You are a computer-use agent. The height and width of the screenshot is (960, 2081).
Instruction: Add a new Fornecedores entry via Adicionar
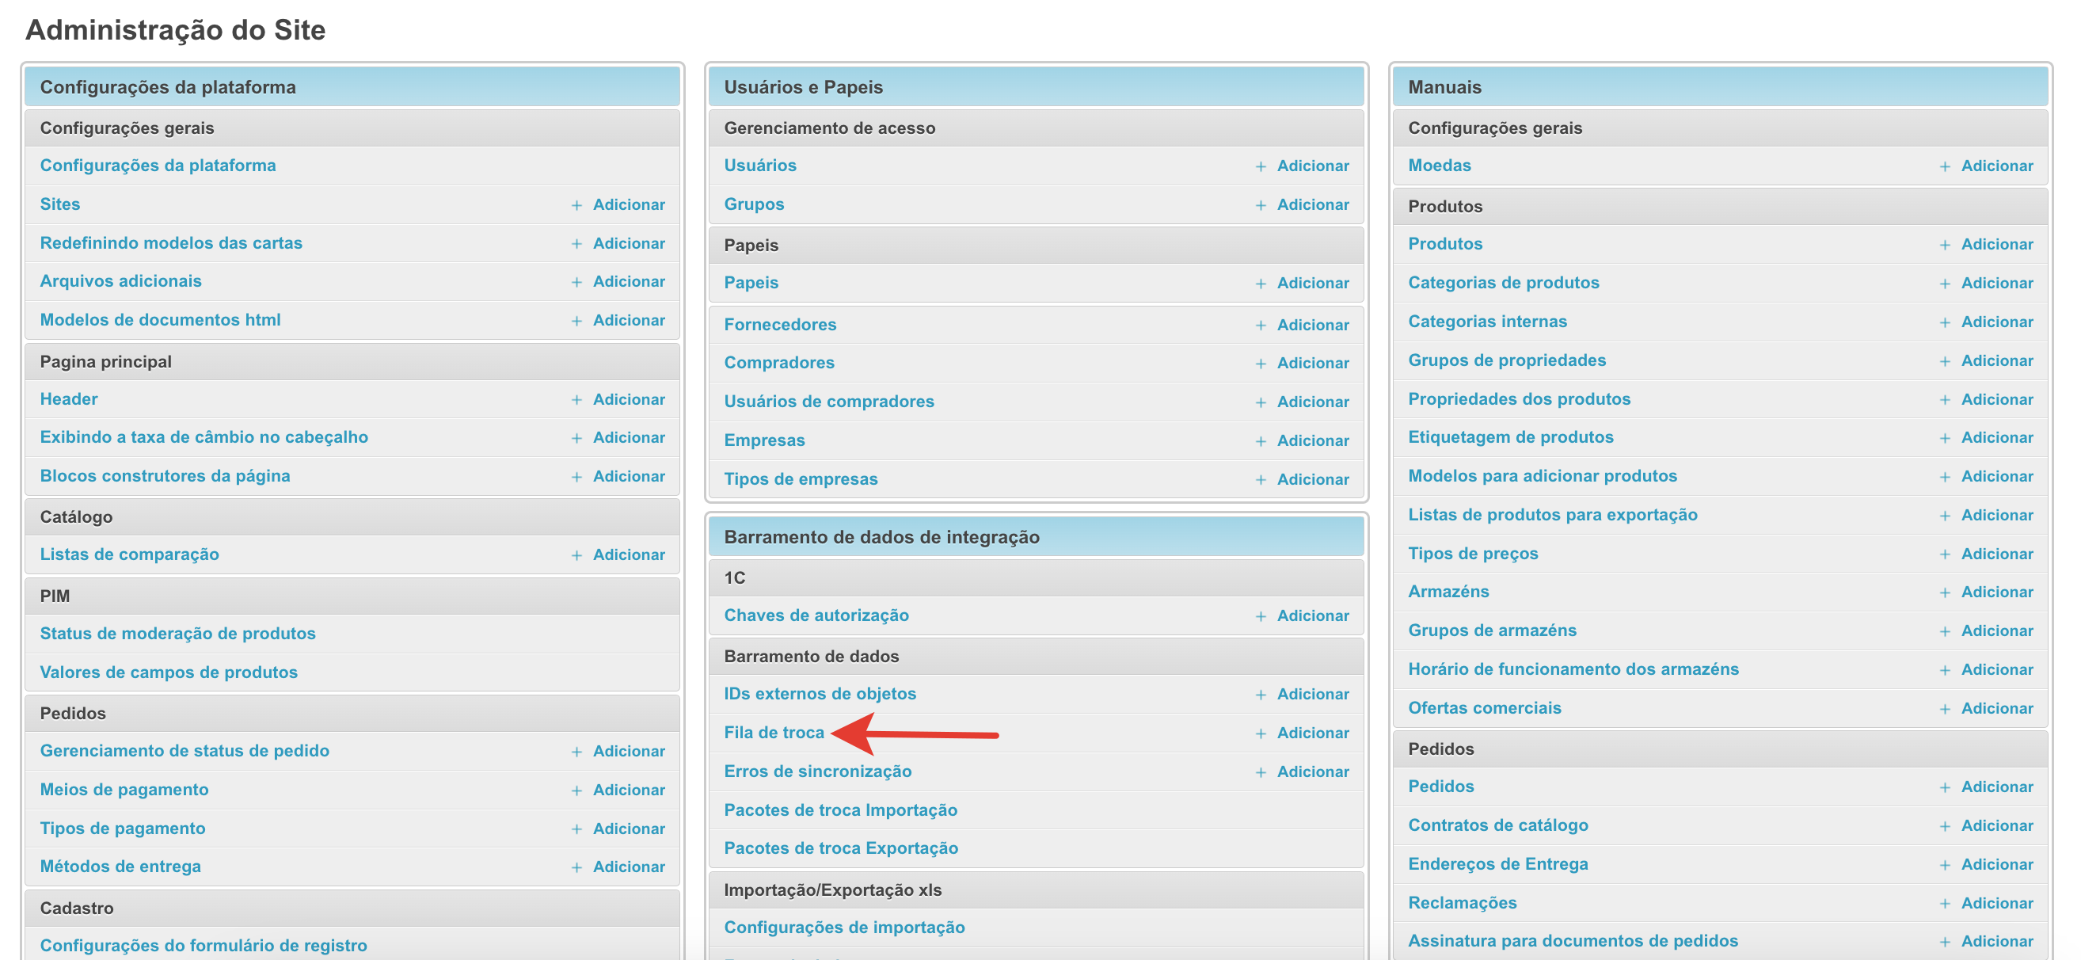pos(1312,325)
